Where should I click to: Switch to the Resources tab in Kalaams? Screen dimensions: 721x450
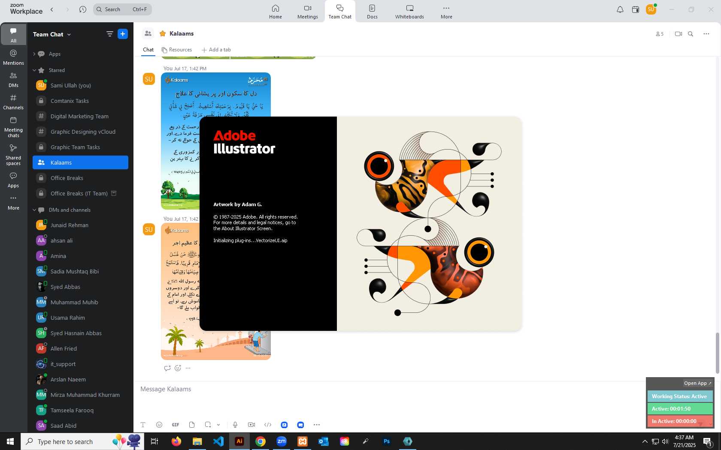pyautogui.click(x=177, y=50)
